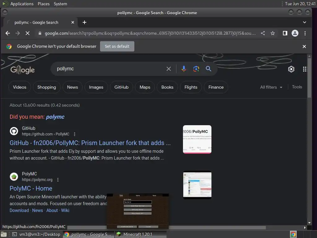Select the Books filter chip
The width and height of the screenshot is (317, 238).
(x=167, y=87)
